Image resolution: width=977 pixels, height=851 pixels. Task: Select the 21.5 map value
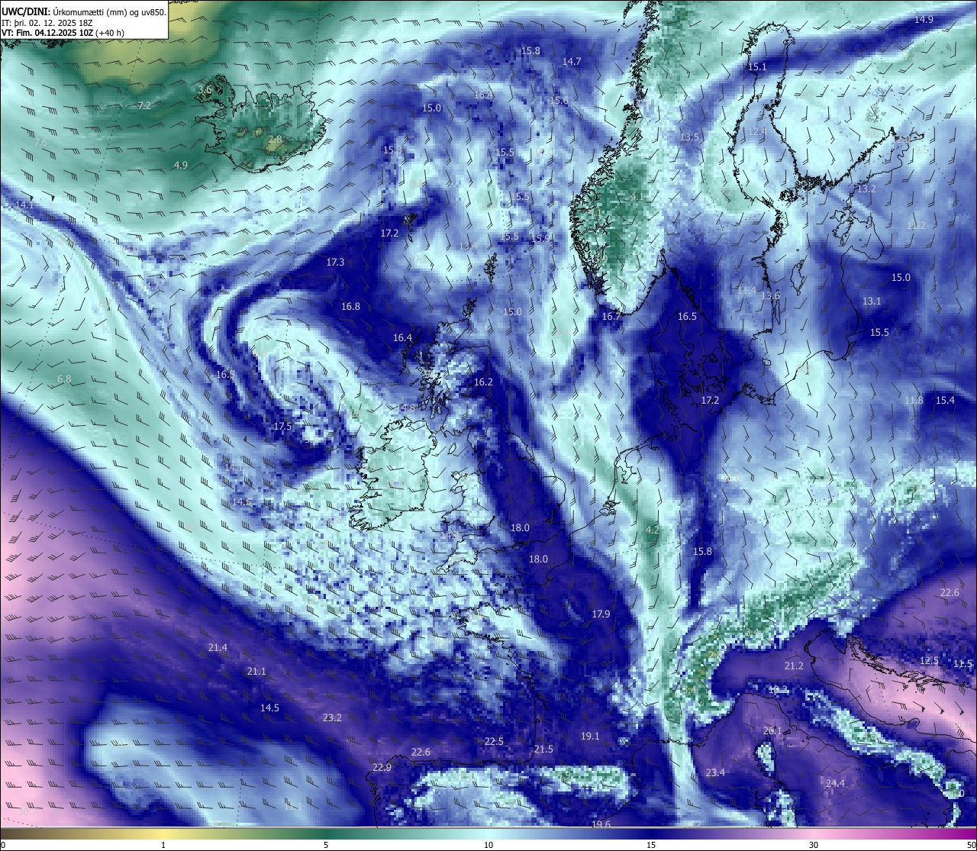tap(543, 749)
